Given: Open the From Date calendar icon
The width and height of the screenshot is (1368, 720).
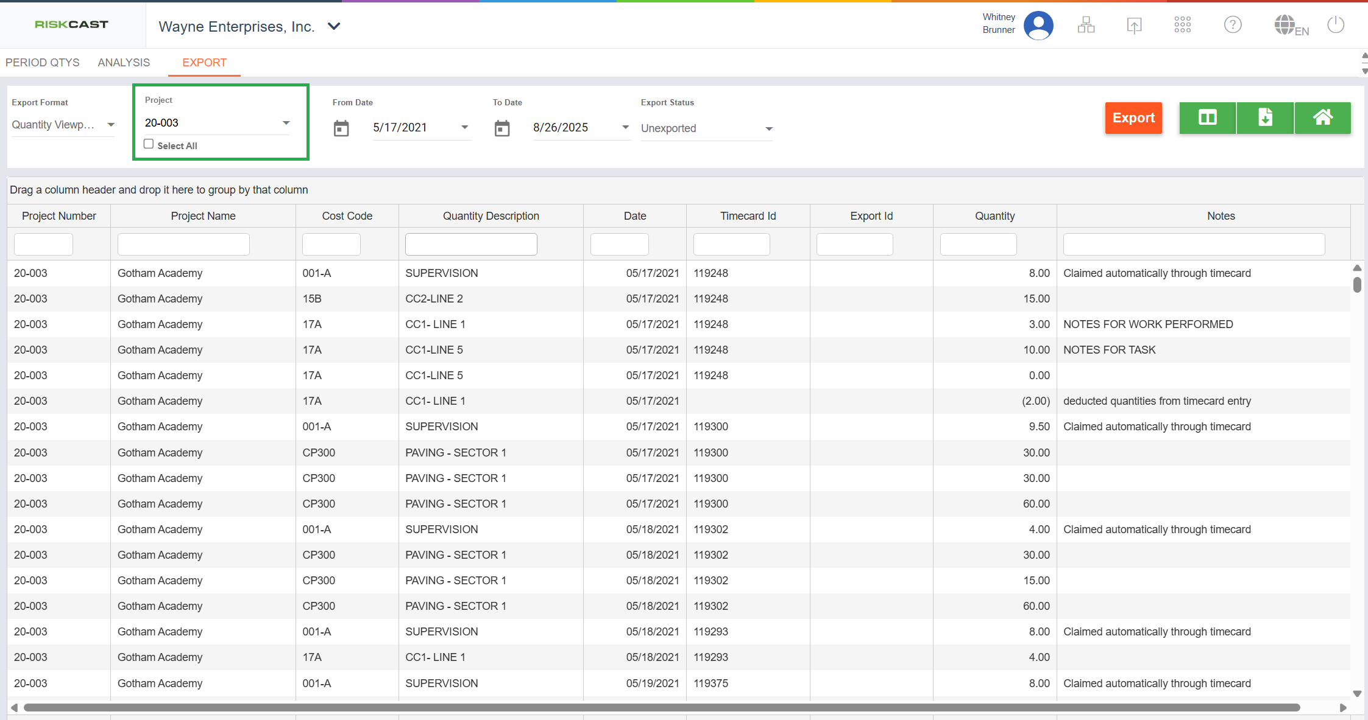Looking at the screenshot, I should point(341,128).
